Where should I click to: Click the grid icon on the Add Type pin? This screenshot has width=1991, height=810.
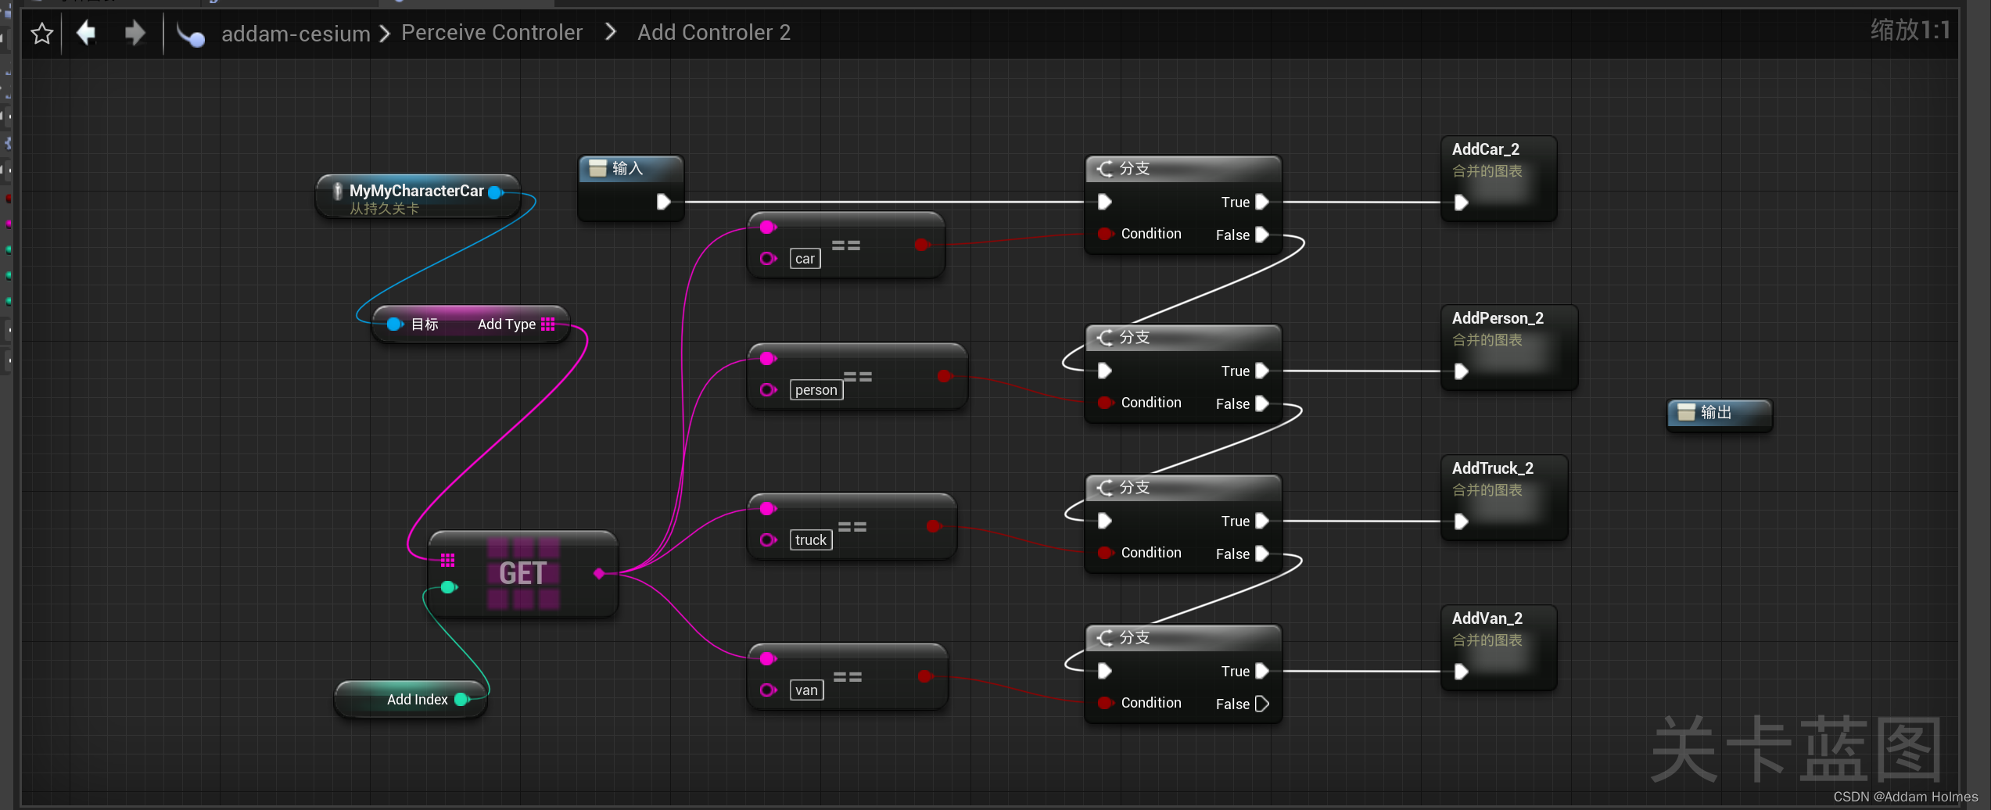coord(550,323)
